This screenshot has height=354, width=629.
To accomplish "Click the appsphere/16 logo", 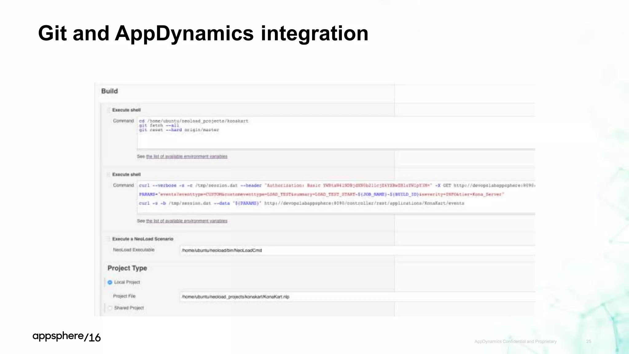I will click(67, 337).
